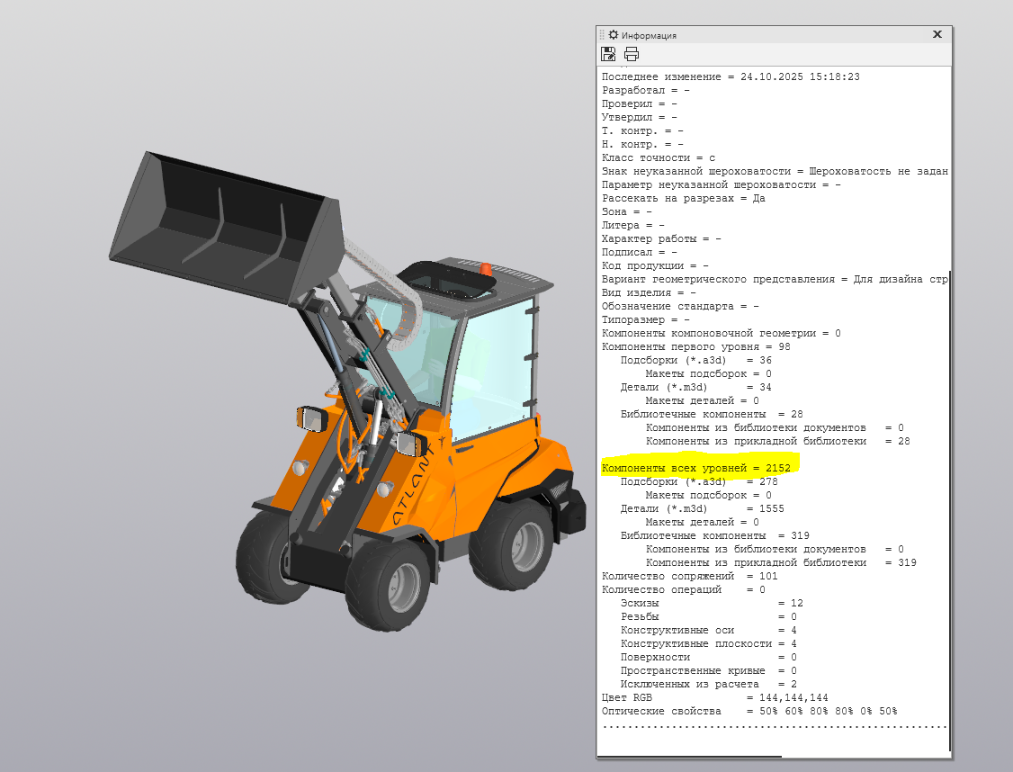Click the horizontal scrollbar at the panel bottom
The height and width of the screenshot is (772, 1013).
(x=689, y=757)
